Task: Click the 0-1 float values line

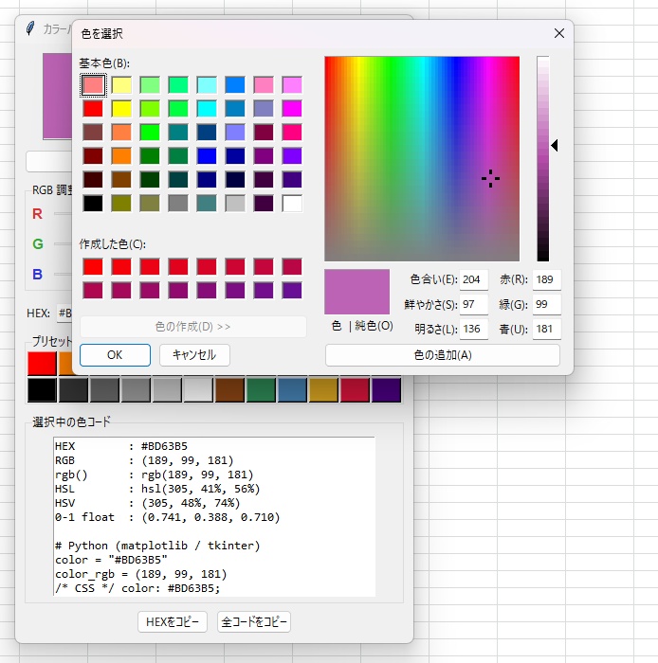Action: tap(168, 517)
